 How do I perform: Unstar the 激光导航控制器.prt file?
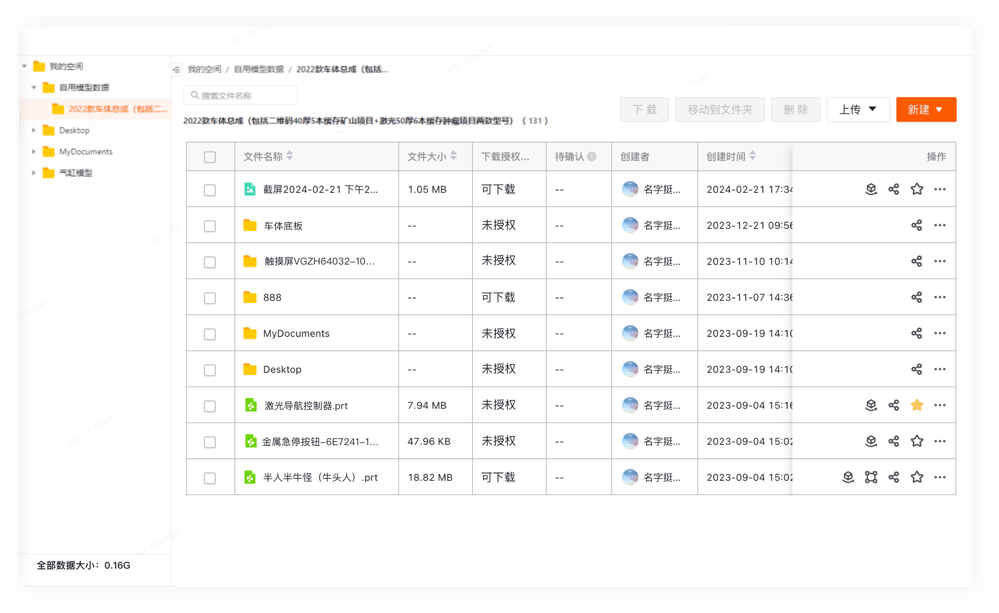point(917,405)
